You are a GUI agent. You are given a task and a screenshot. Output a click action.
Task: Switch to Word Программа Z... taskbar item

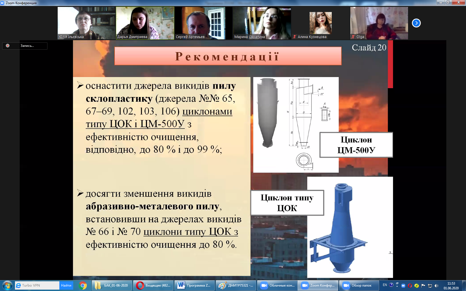click(x=195, y=285)
